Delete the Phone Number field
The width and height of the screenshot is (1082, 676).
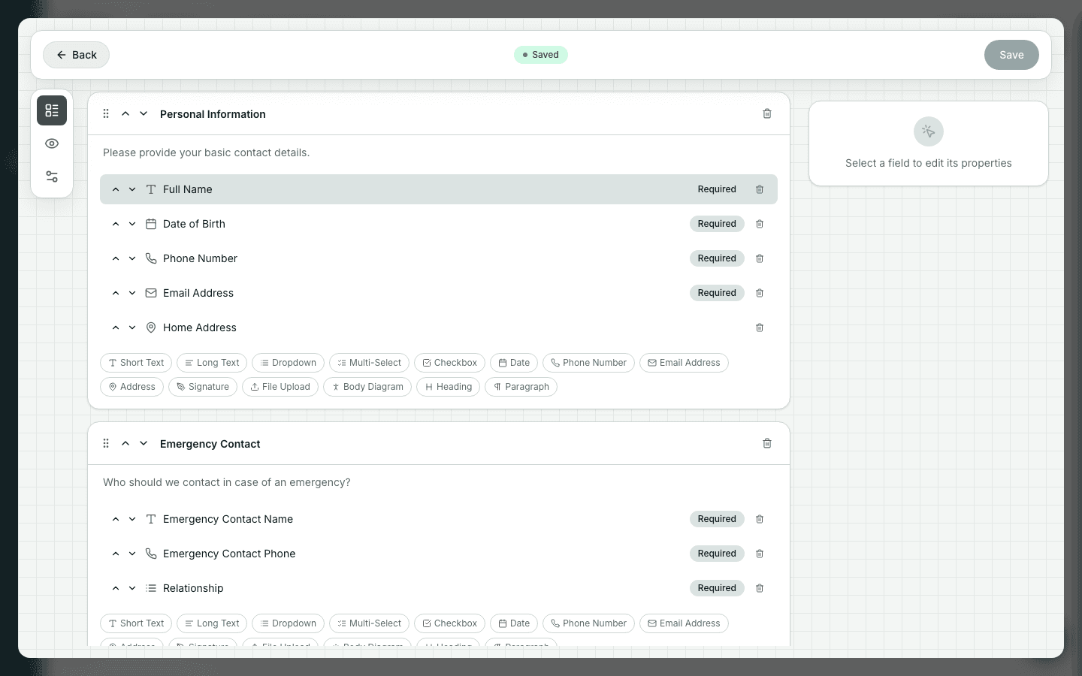pos(760,258)
